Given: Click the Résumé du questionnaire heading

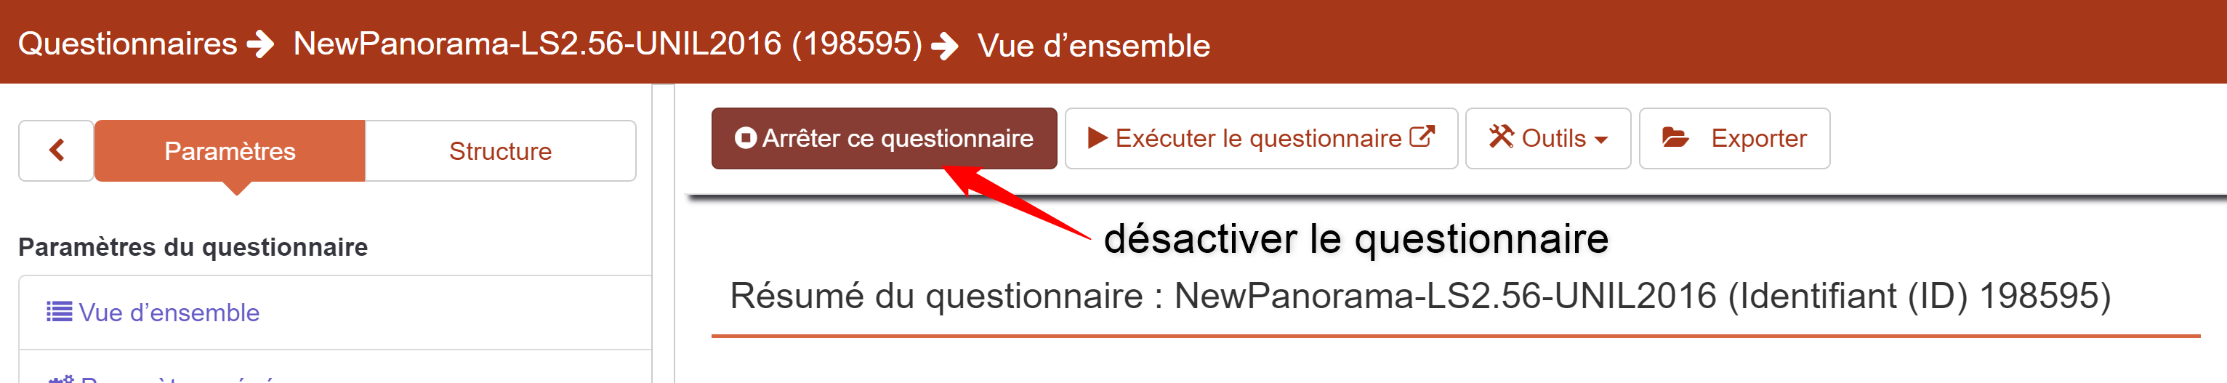Looking at the screenshot, I should [x=1419, y=297].
